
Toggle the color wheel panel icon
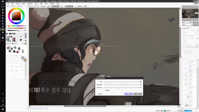[7, 6]
